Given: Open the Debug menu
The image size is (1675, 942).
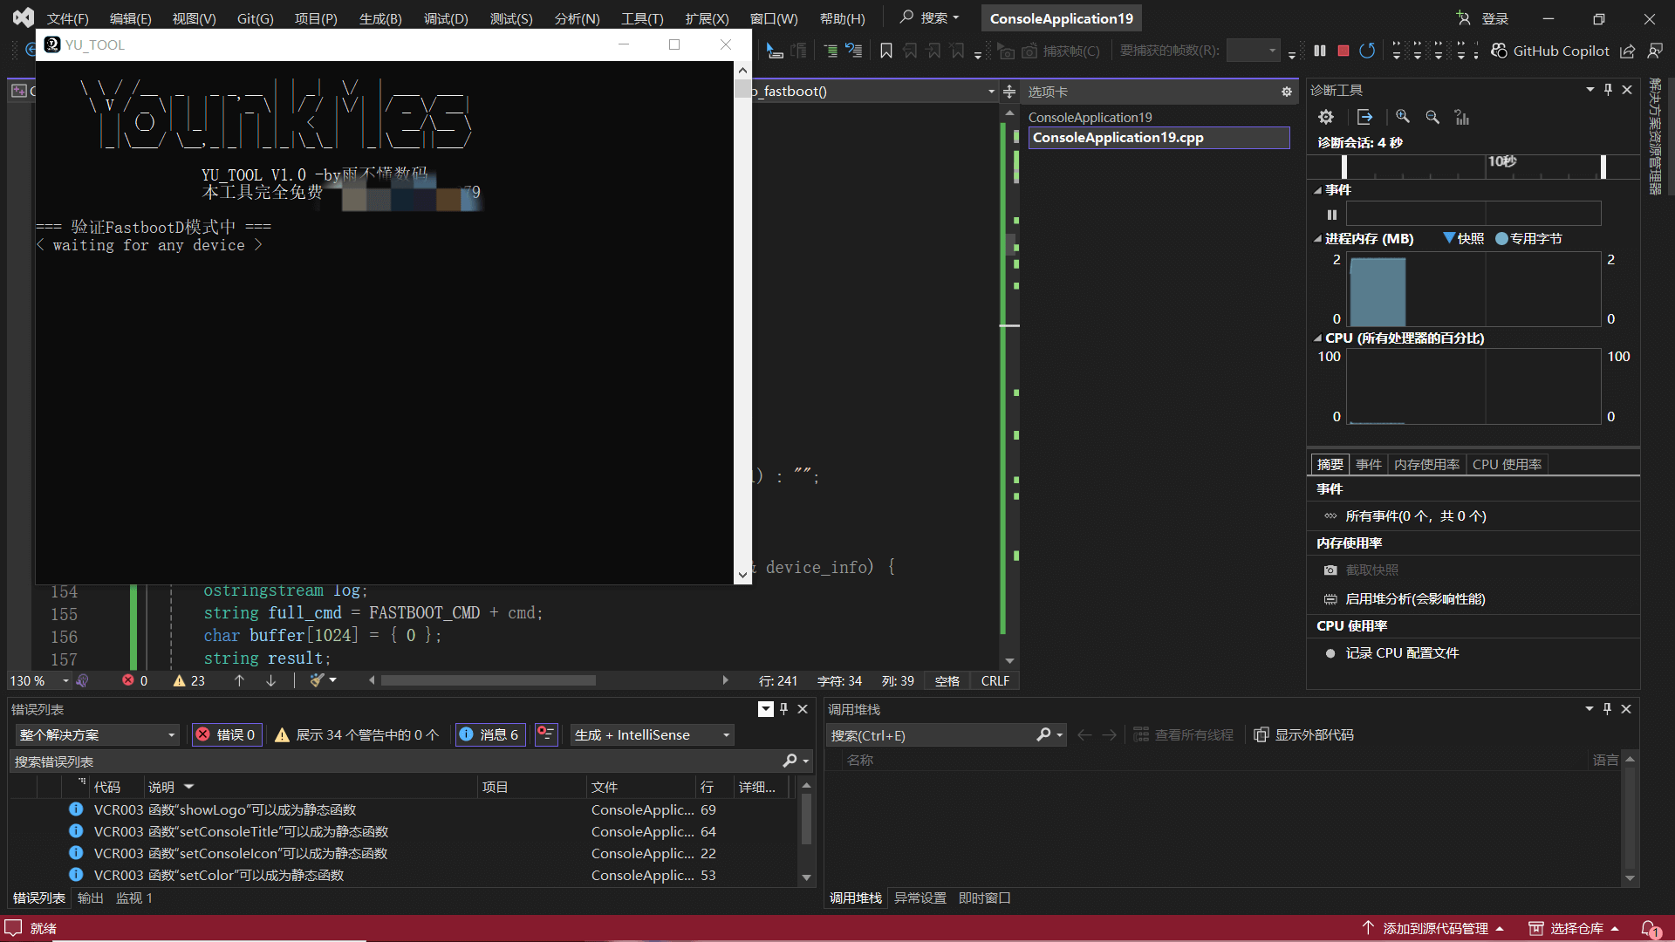Looking at the screenshot, I should coord(446,18).
